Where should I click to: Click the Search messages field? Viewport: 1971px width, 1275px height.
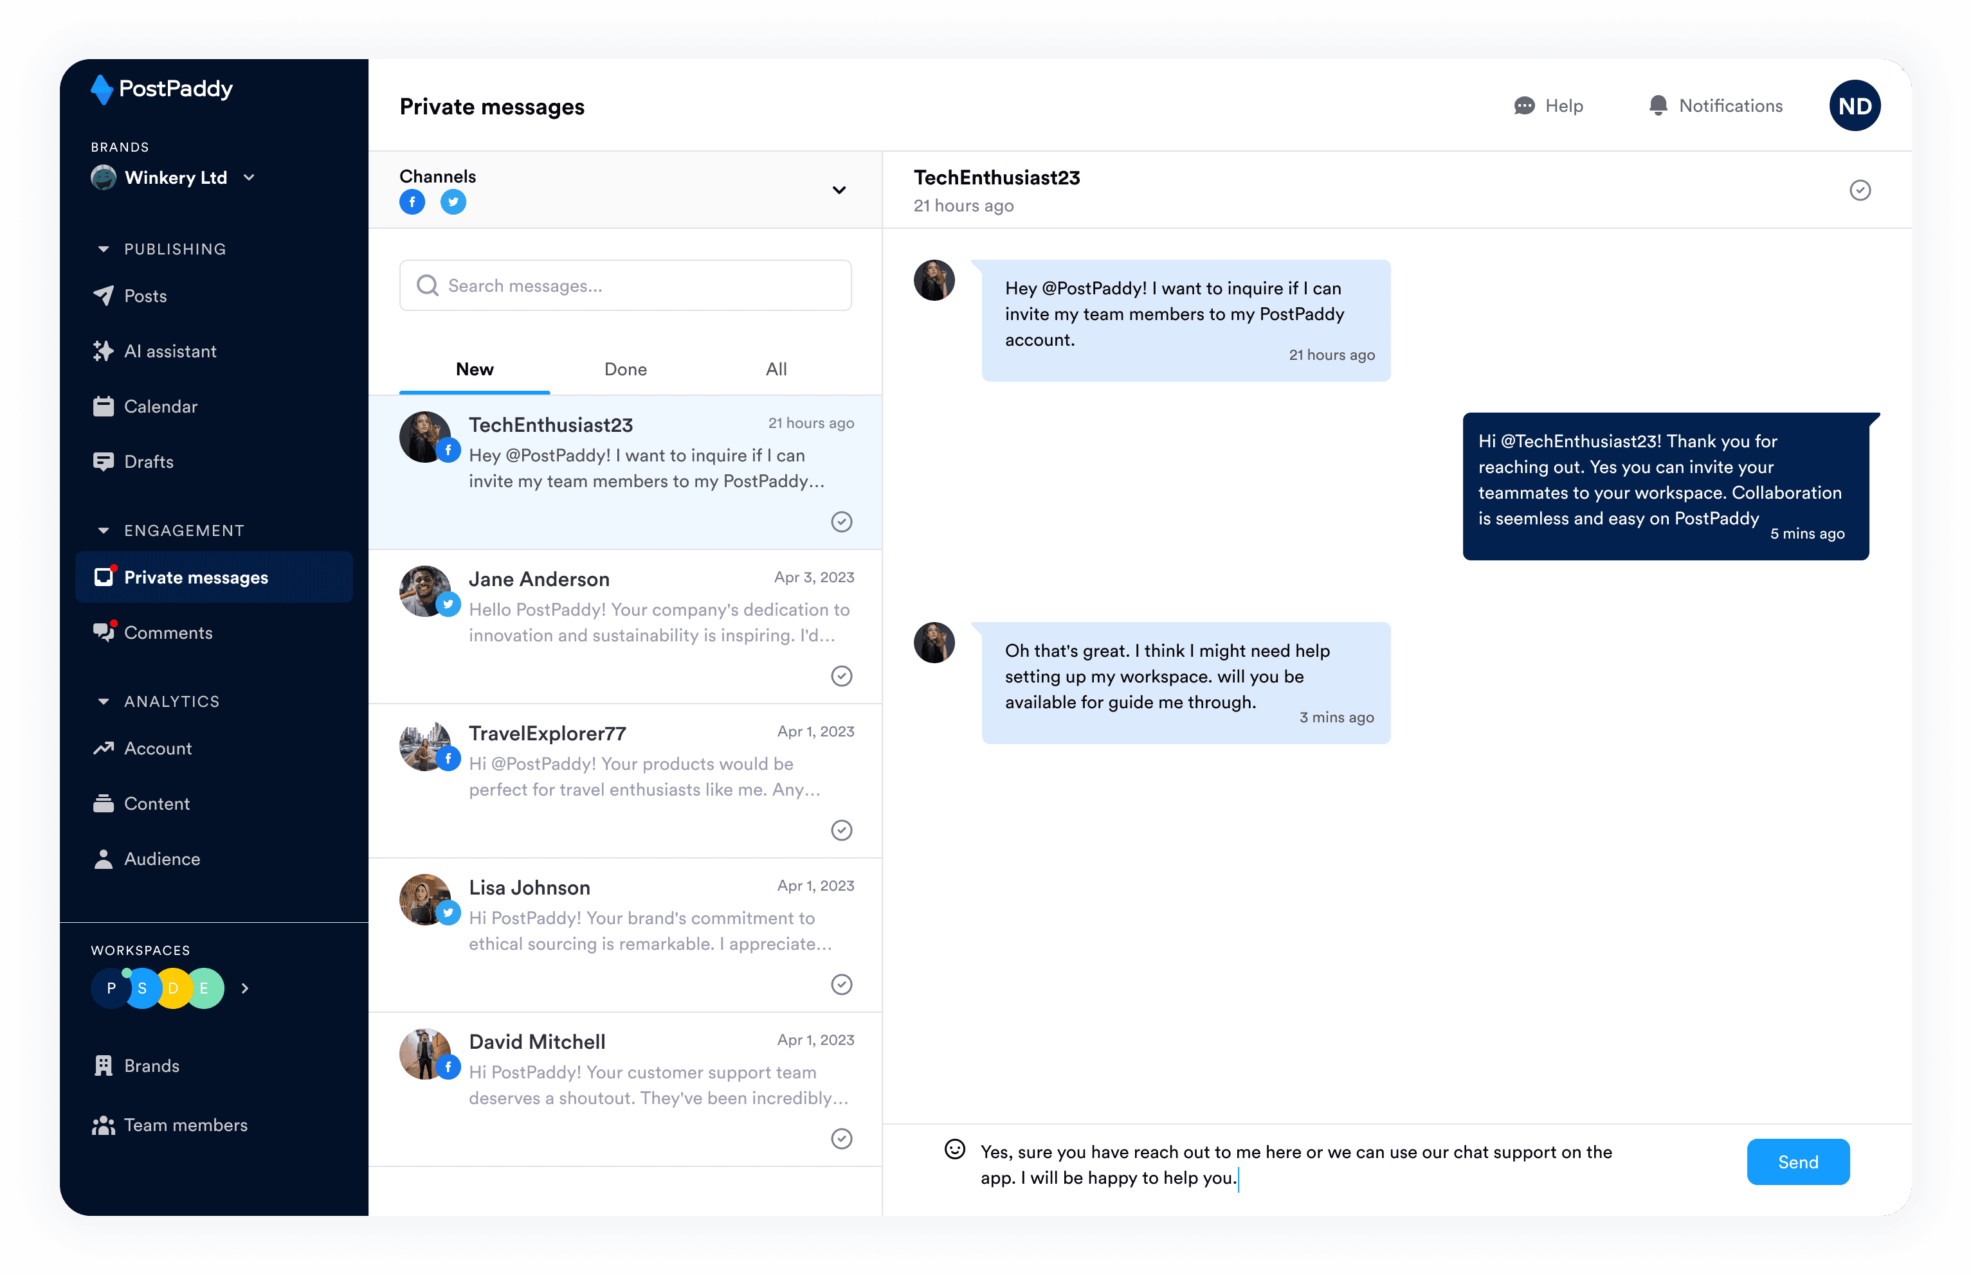click(625, 285)
